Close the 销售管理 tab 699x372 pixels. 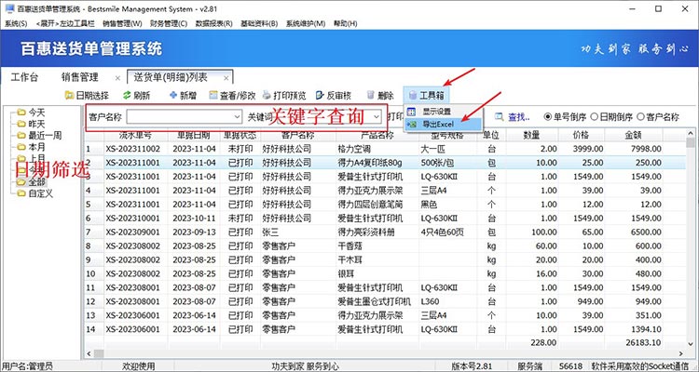click(x=117, y=78)
